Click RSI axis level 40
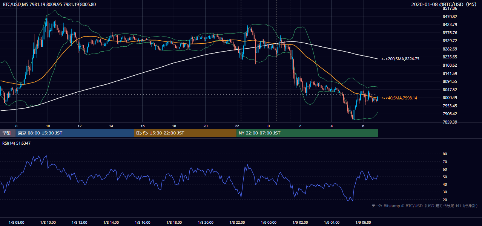 445,184
